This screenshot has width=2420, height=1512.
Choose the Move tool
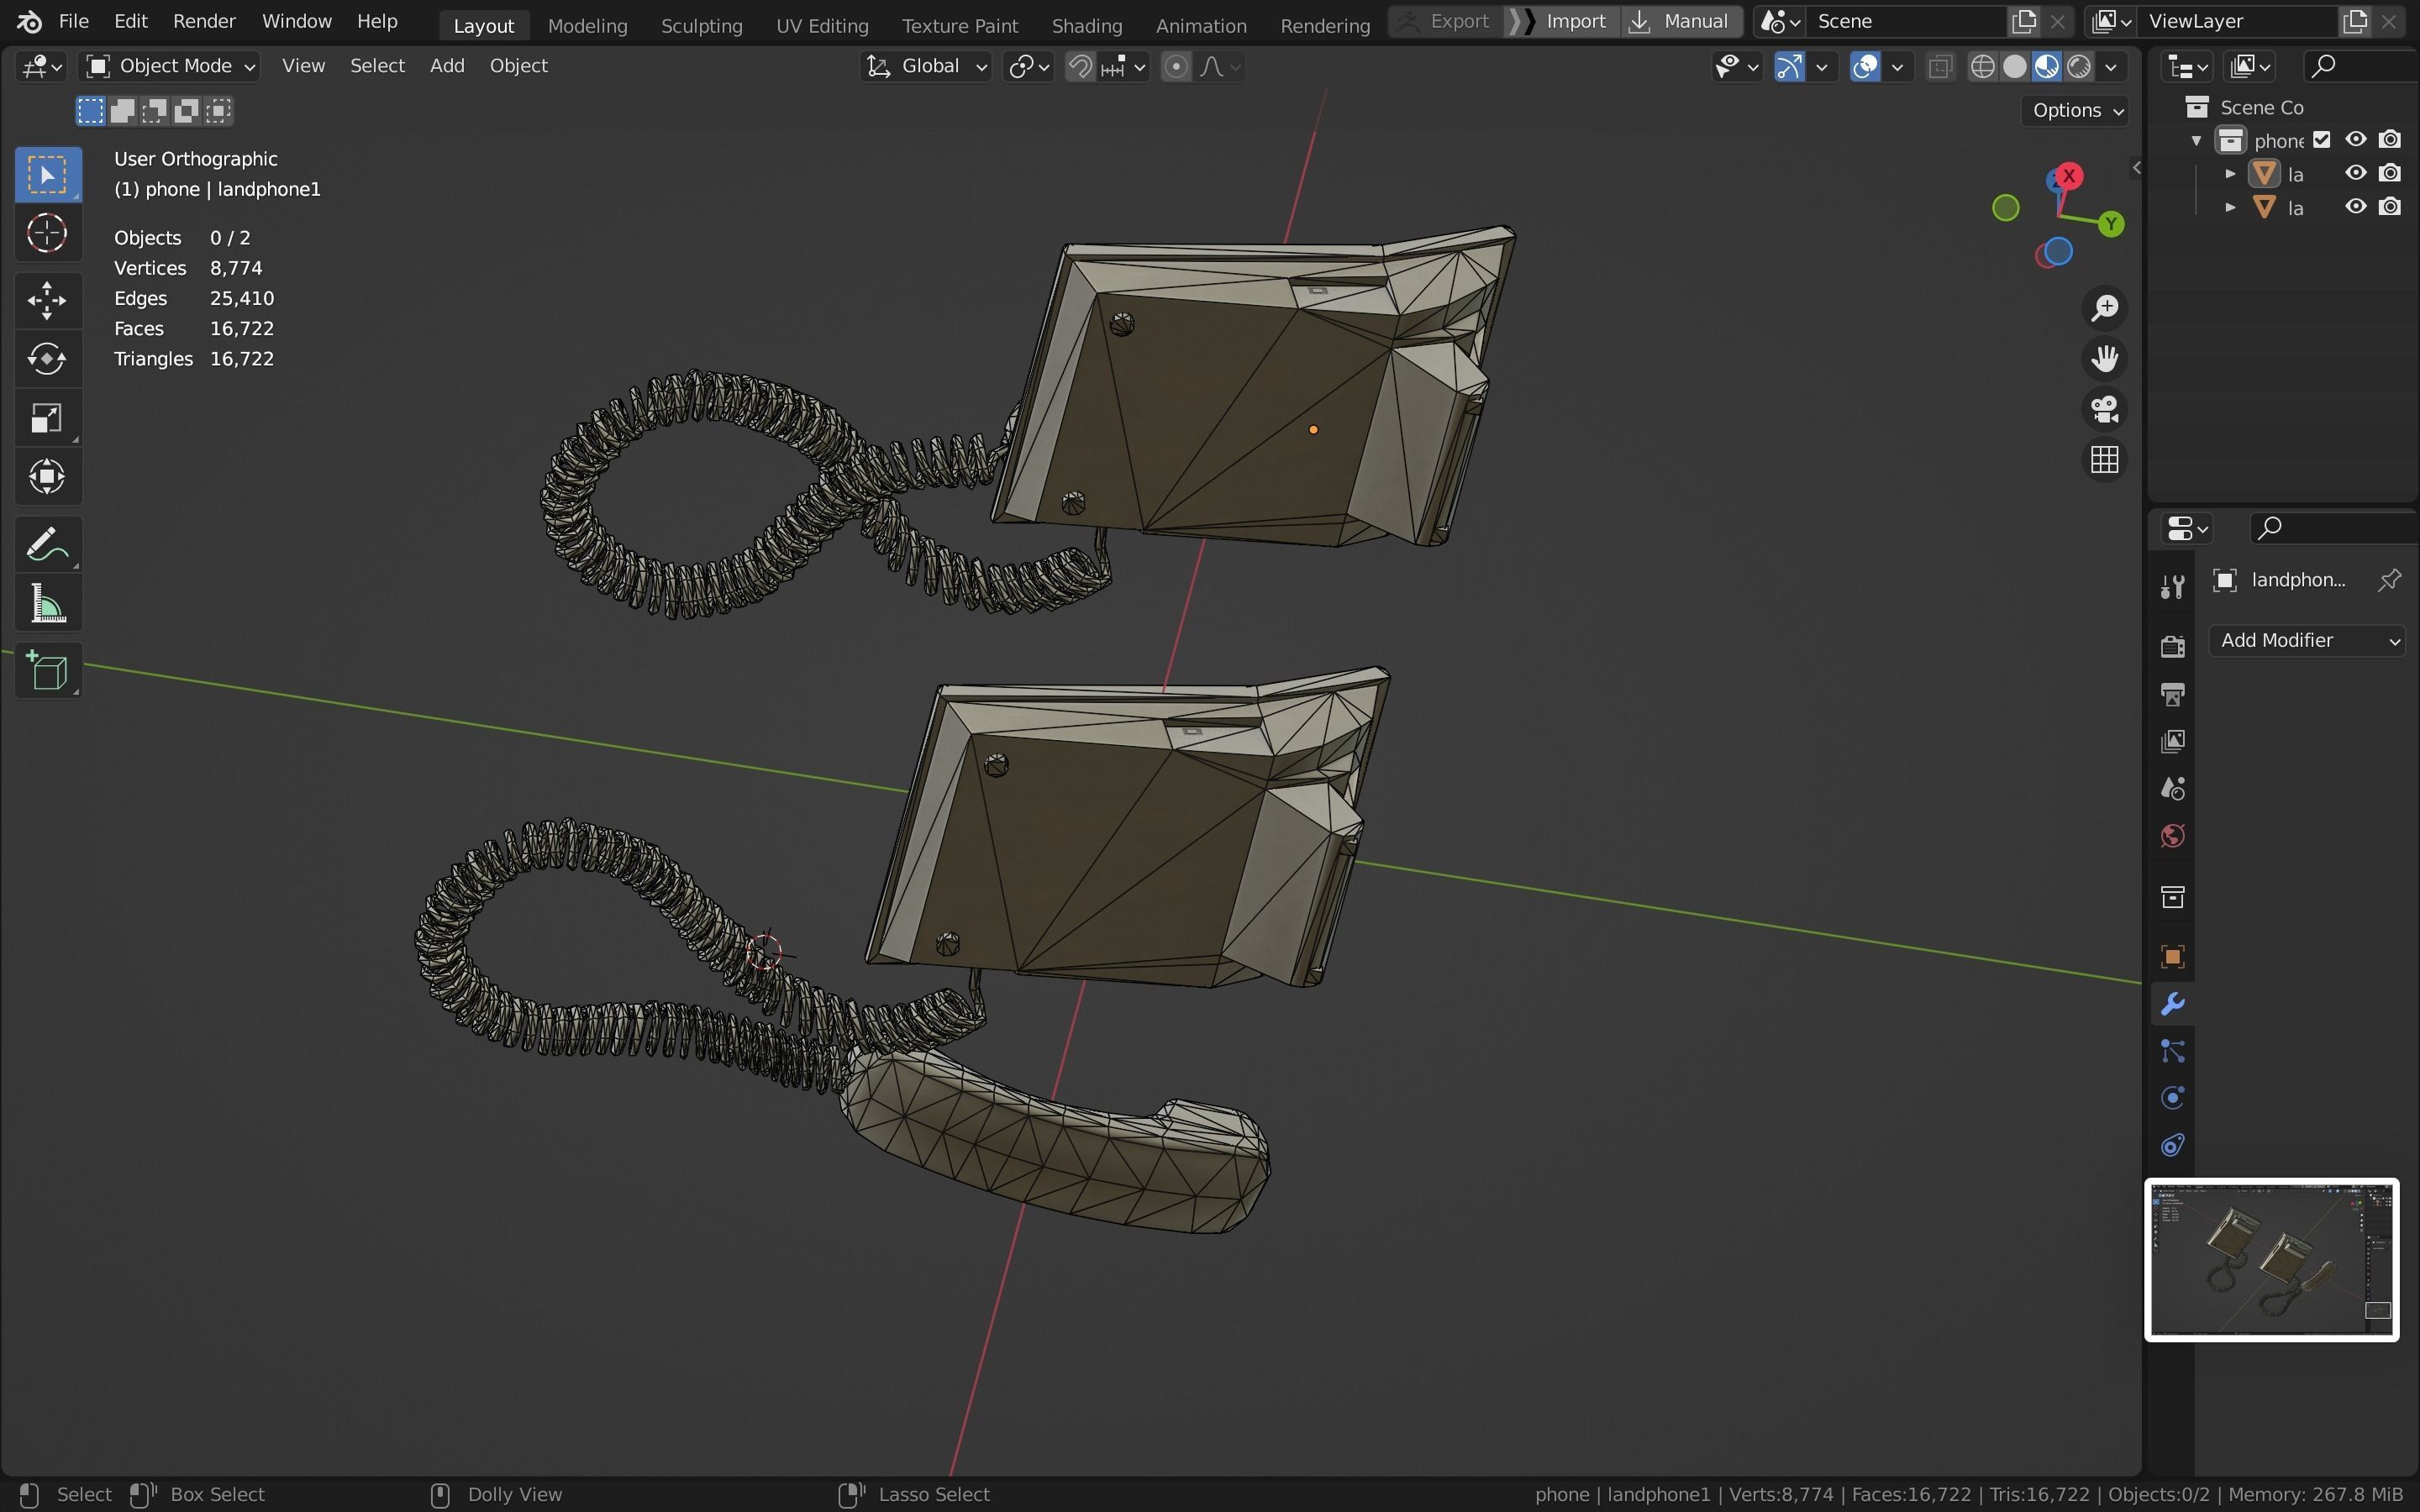(x=47, y=300)
